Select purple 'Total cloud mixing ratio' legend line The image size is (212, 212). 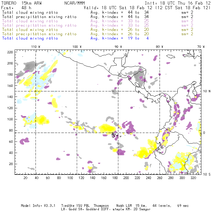30,21
